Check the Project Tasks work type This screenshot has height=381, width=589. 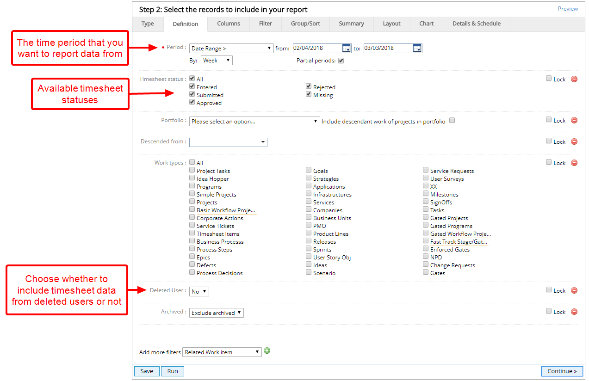coord(192,170)
